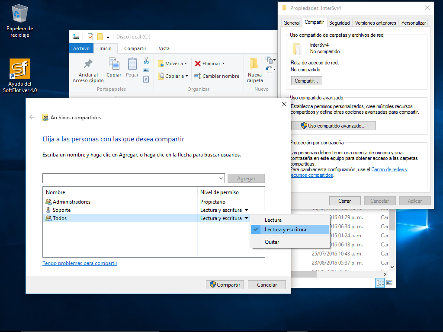Open Ayuda del SoftFlot desktop shortcut
The image size is (443, 332).
point(20,69)
